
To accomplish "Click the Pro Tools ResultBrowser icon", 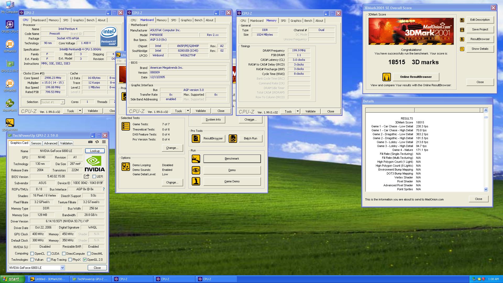I will tap(196, 138).
